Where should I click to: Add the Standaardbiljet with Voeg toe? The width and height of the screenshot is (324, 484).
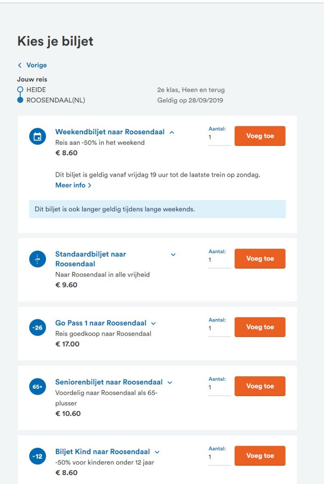(x=260, y=259)
